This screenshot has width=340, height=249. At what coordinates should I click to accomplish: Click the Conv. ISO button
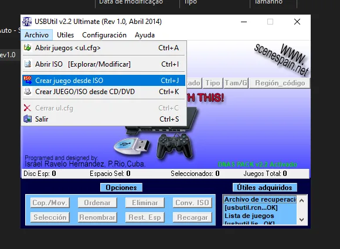pos(192,203)
